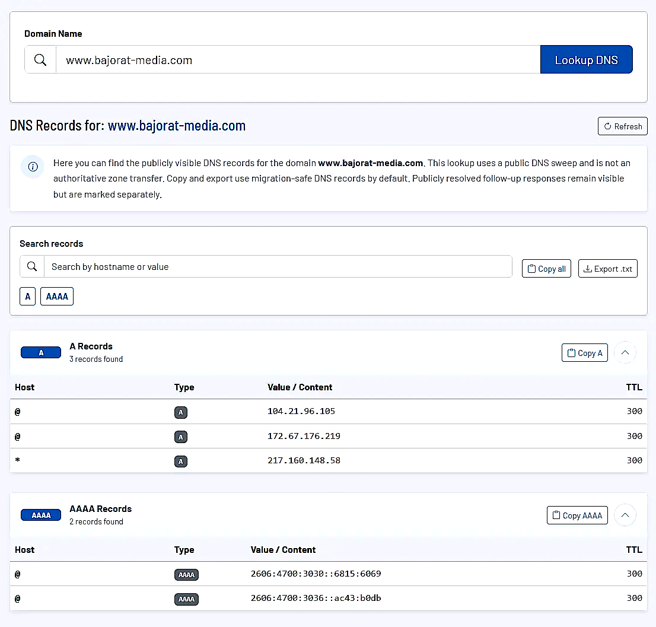Click the TTL column header in AAAA table

634,550
